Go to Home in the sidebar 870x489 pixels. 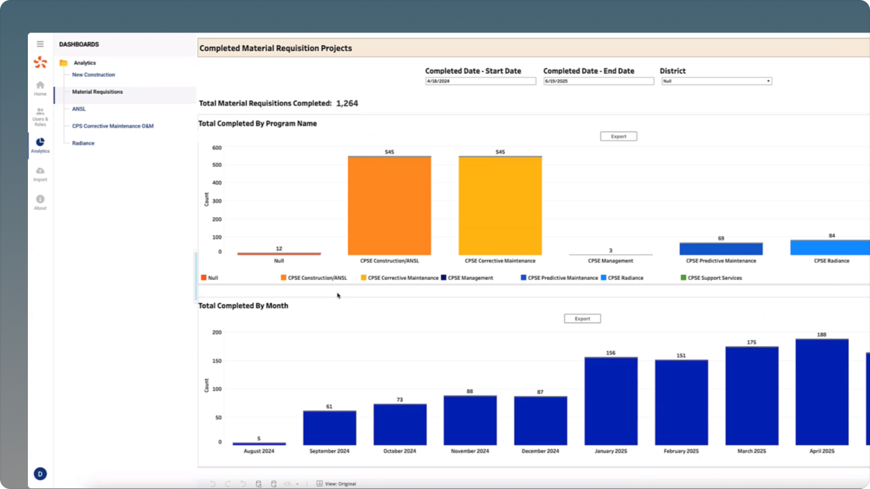click(40, 88)
